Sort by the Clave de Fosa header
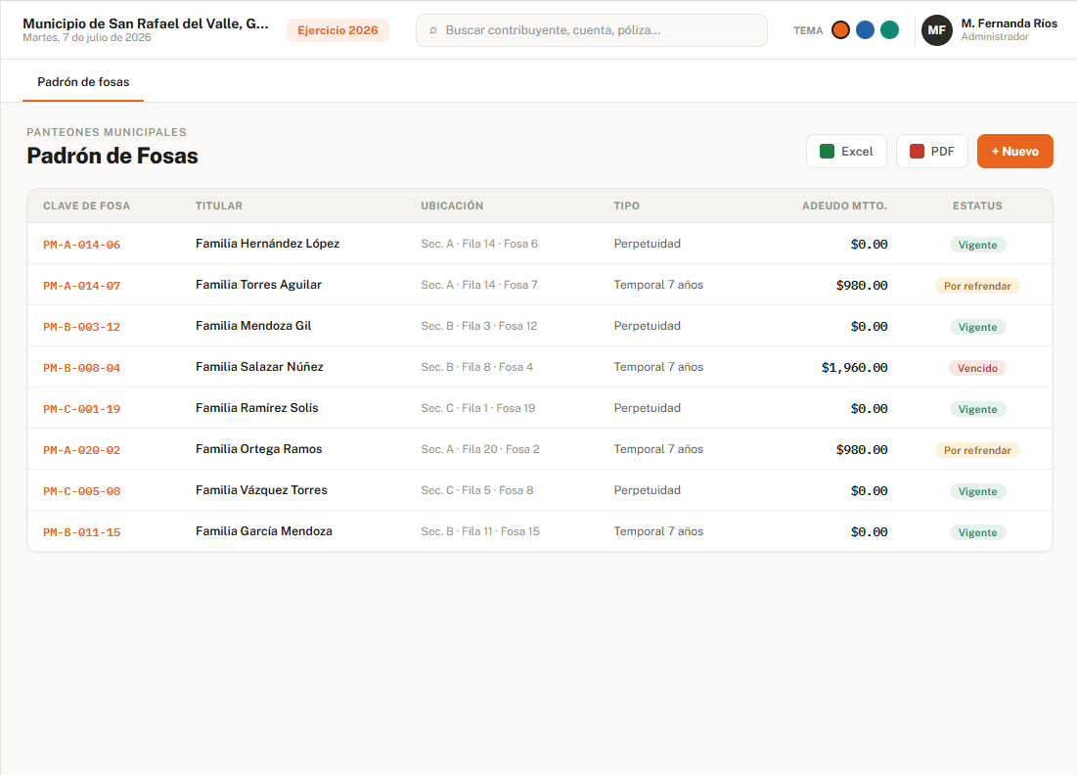The image size is (1077, 775). (86, 205)
